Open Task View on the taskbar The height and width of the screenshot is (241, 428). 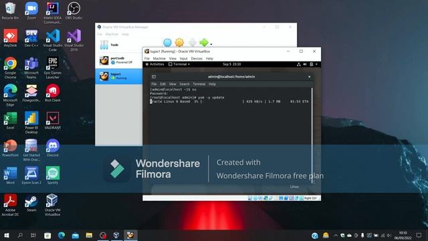(x=33, y=235)
